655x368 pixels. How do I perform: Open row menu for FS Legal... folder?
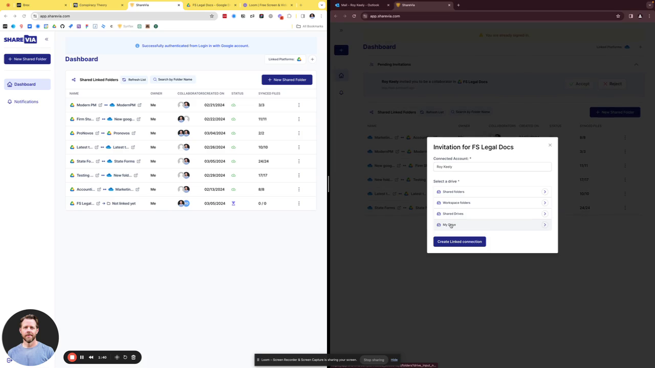tap(299, 203)
